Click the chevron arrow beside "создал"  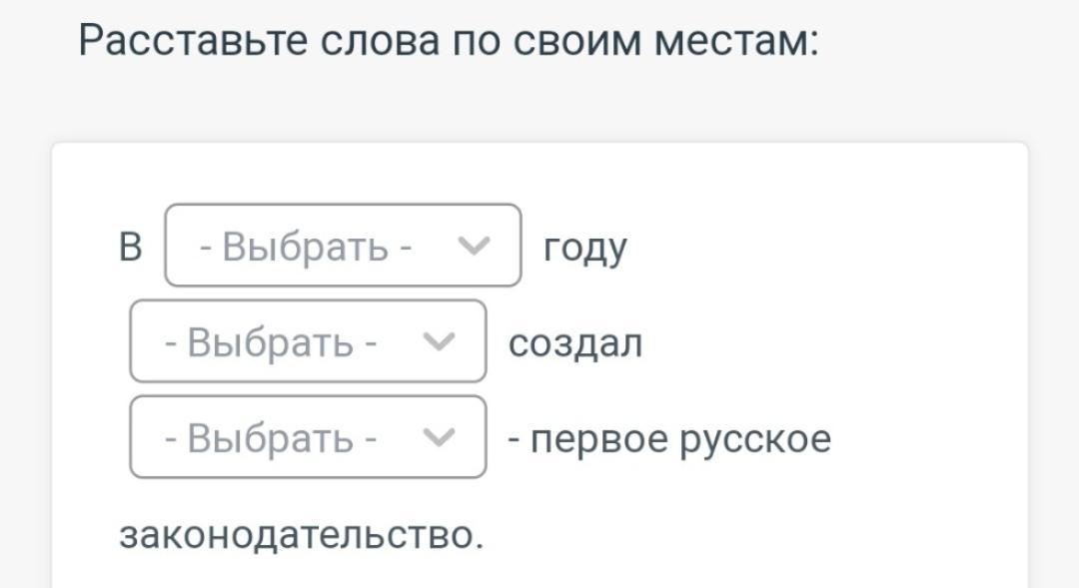click(439, 341)
